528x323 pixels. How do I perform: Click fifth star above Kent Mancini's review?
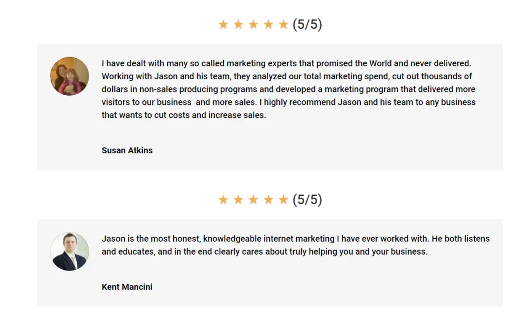[283, 200]
